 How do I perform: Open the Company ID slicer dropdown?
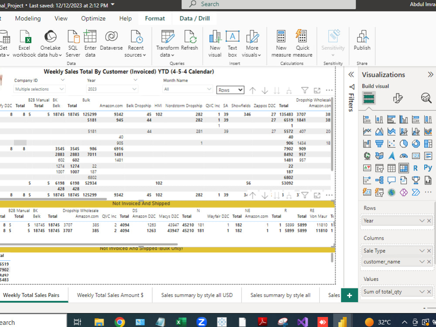click(39, 89)
